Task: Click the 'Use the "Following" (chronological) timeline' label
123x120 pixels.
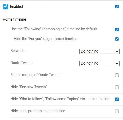Action: click(54, 29)
